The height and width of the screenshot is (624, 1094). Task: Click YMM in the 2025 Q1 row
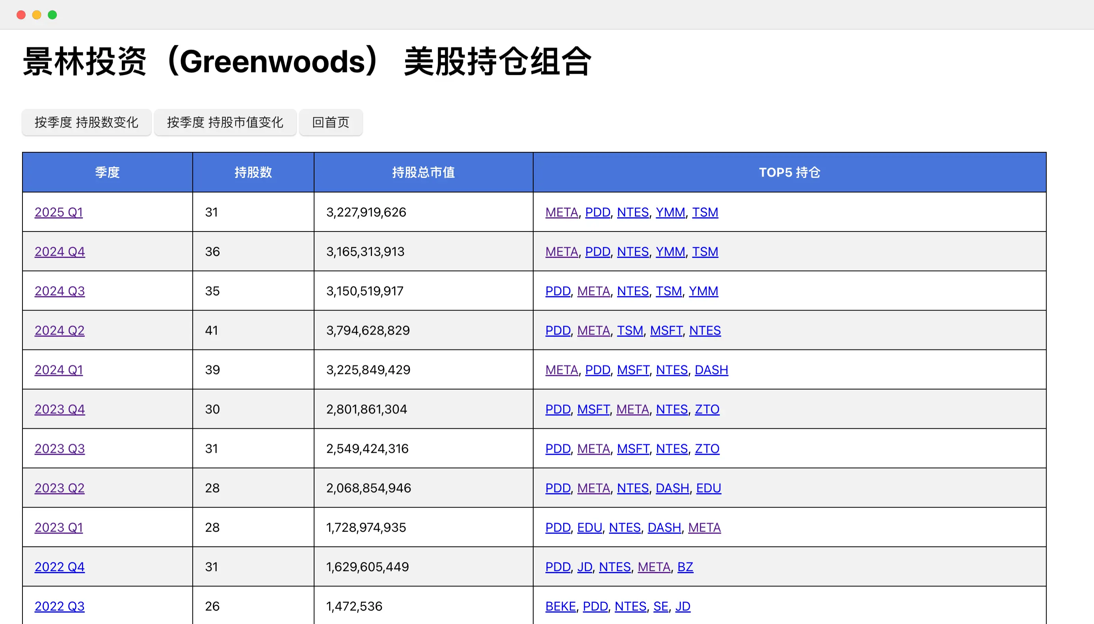pos(670,212)
